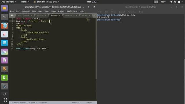Open the Python syntax selector in status bar

(x=89, y=103)
